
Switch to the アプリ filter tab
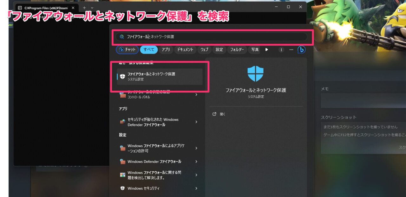[x=166, y=49]
